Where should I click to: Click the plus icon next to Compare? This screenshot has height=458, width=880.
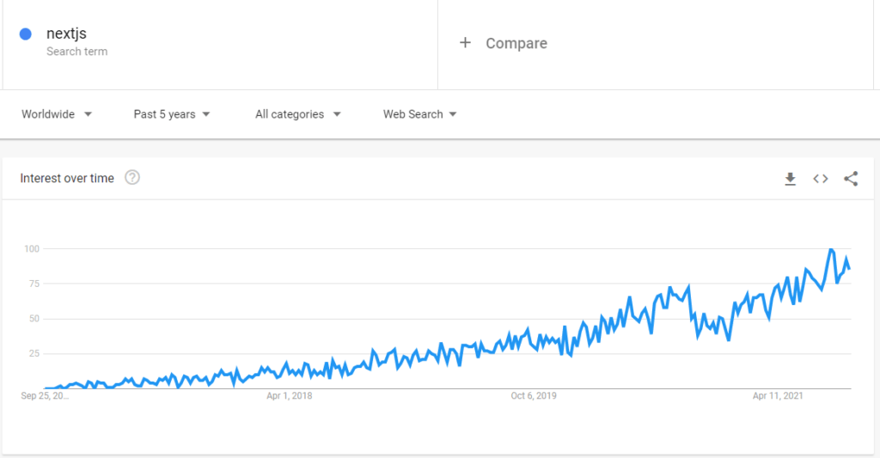click(x=465, y=43)
